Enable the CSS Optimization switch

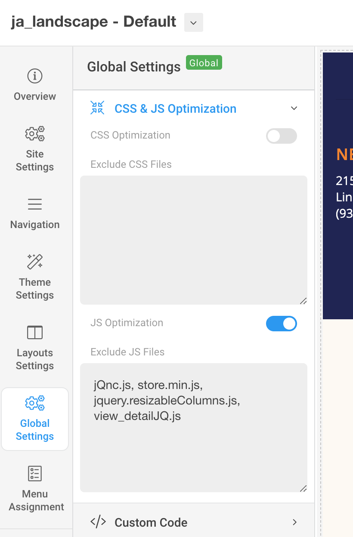pyautogui.click(x=282, y=136)
